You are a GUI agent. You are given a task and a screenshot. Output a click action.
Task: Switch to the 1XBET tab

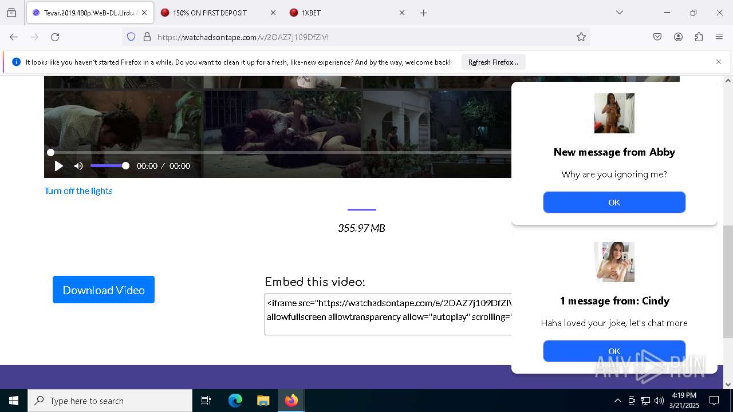tap(348, 13)
